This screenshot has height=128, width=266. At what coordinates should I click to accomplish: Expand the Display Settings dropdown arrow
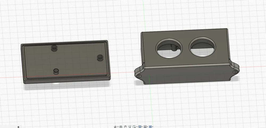pos(142,127)
